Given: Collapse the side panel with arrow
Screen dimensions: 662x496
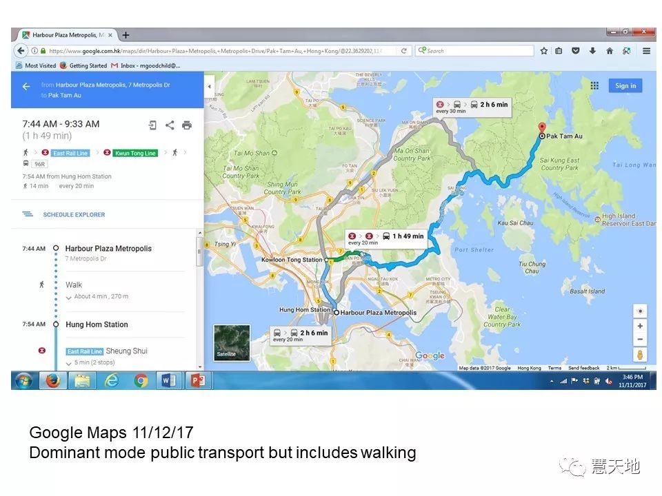Looking at the screenshot, I should point(210,87).
